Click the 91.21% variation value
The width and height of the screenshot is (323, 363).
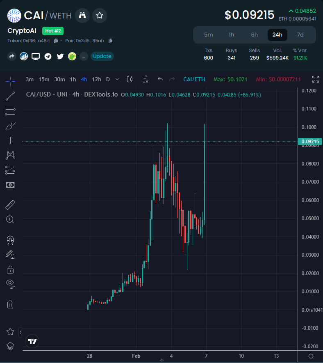click(x=300, y=58)
